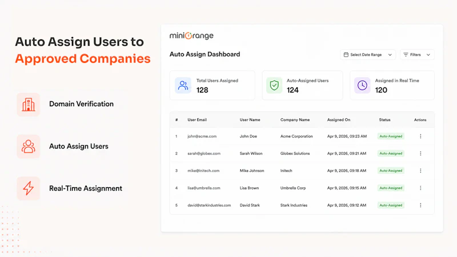Open actions menu for john@acme.com row
Image resolution: width=457 pixels, height=257 pixels.
[x=420, y=136]
